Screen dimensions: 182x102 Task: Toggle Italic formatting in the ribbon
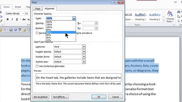tap(12, 19)
